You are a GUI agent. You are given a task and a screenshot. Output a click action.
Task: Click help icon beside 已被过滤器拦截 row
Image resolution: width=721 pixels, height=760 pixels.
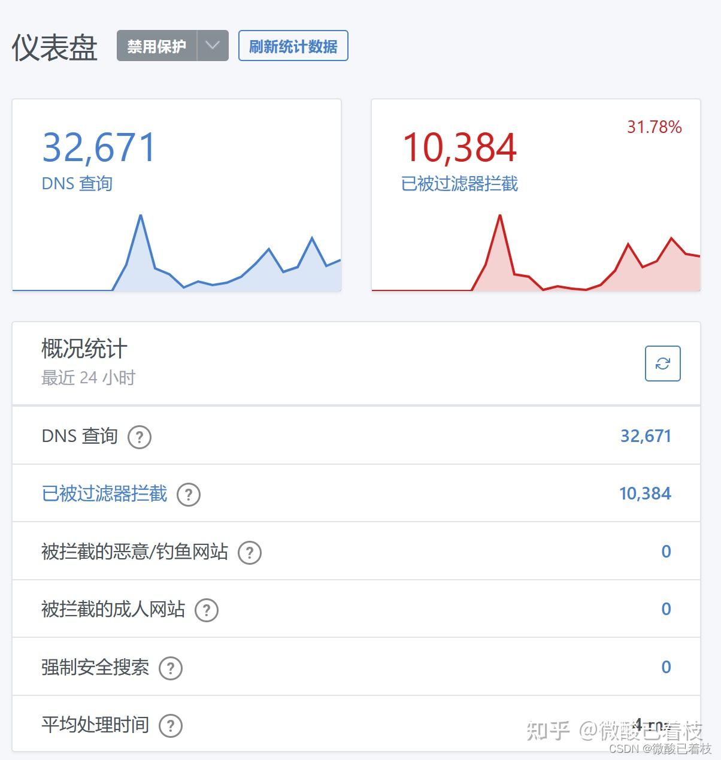pyautogui.click(x=189, y=495)
